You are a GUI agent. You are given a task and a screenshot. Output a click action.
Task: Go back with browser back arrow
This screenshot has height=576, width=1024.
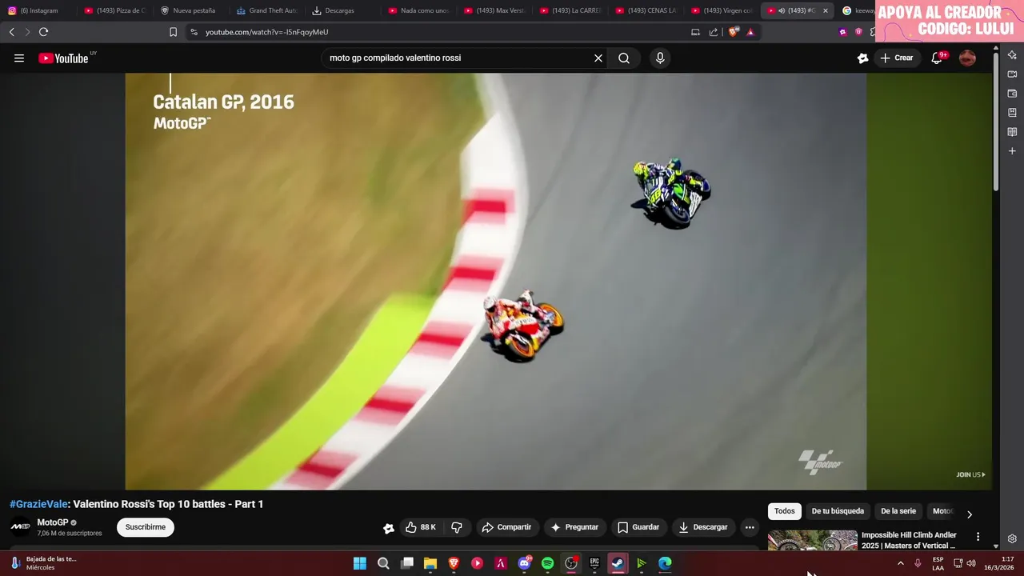[11, 32]
